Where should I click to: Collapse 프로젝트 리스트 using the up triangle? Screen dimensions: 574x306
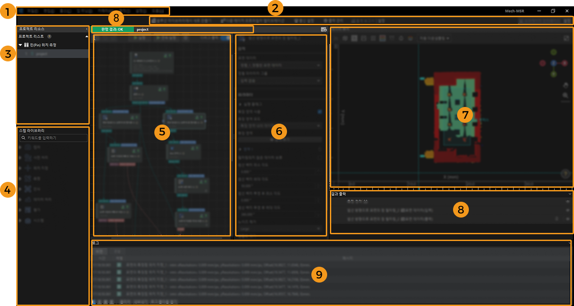tap(86, 37)
